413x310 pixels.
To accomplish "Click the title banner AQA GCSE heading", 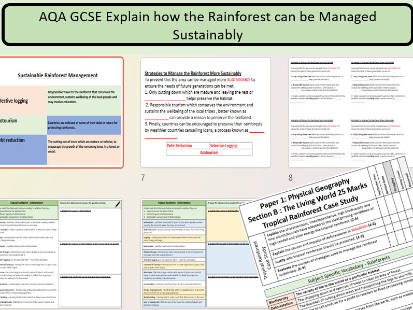I will point(207,25).
